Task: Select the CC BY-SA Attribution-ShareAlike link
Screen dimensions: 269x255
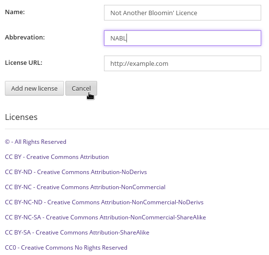Action: pos(77,232)
